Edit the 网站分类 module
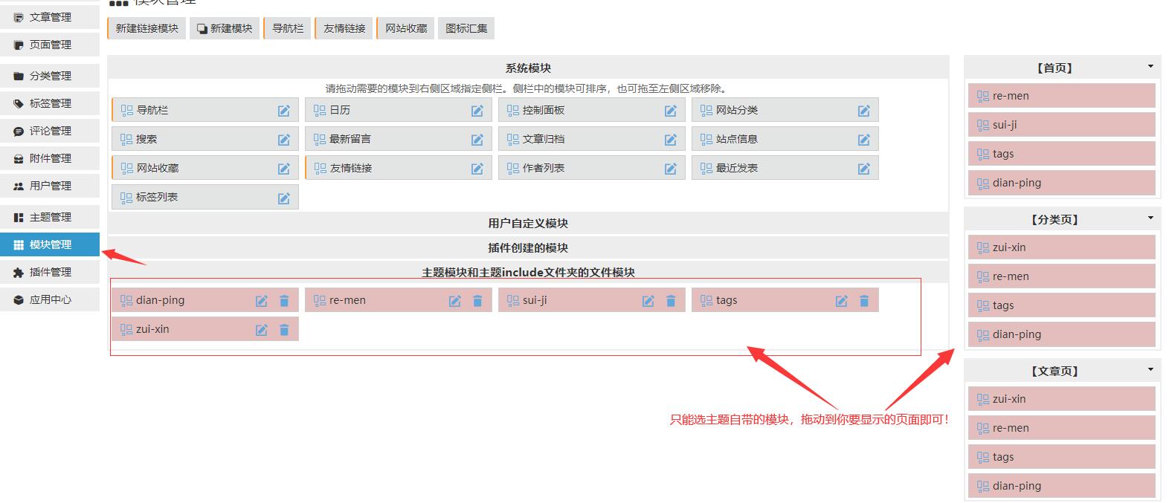1169x503 pixels. 864,111
